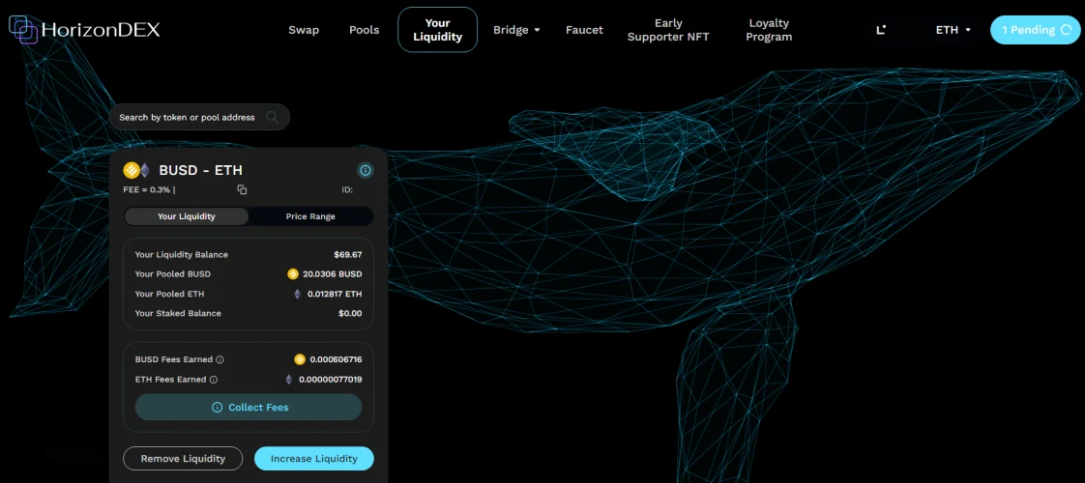Open the BUSD-ETH position info icon
The image size is (1085, 483).
click(366, 170)
